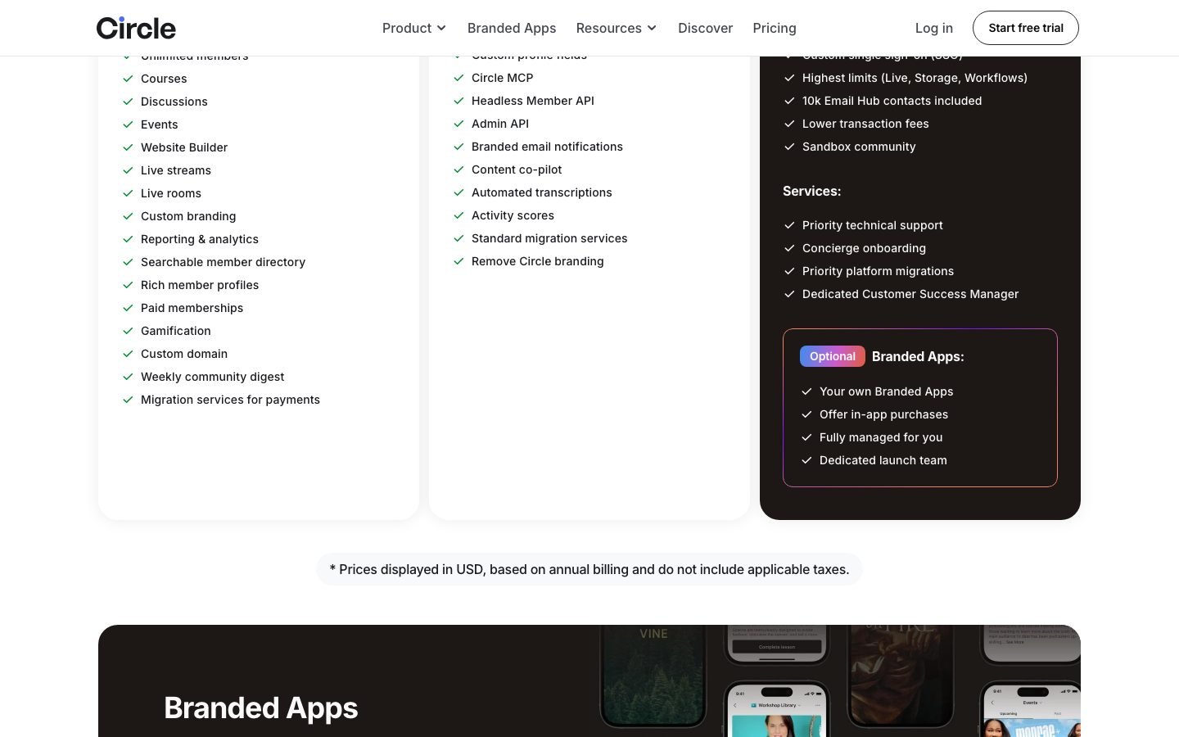Viewport: 1179px width, 737px height.
Task: Click the checkmark beside Admin API
Action: (458, 124)
